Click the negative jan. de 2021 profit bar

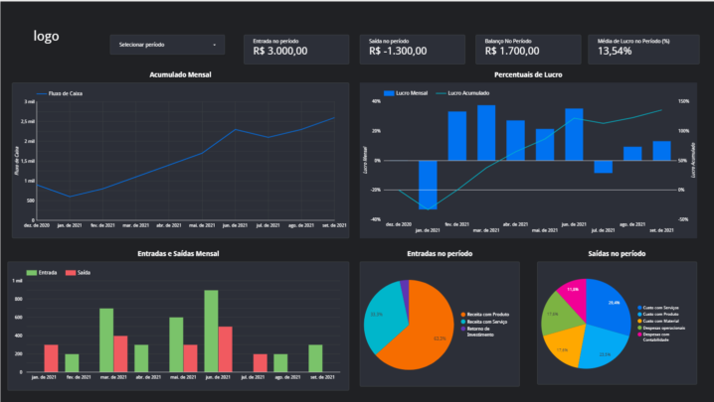[428, 184]
